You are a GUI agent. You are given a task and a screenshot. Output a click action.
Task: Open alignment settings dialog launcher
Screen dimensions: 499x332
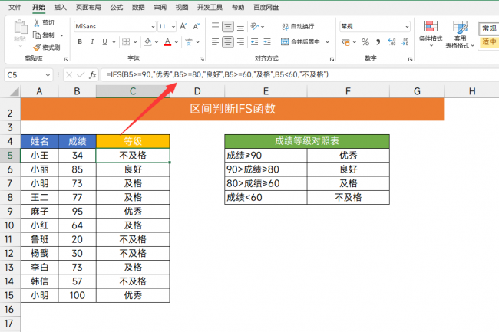(x=332, y=59)
